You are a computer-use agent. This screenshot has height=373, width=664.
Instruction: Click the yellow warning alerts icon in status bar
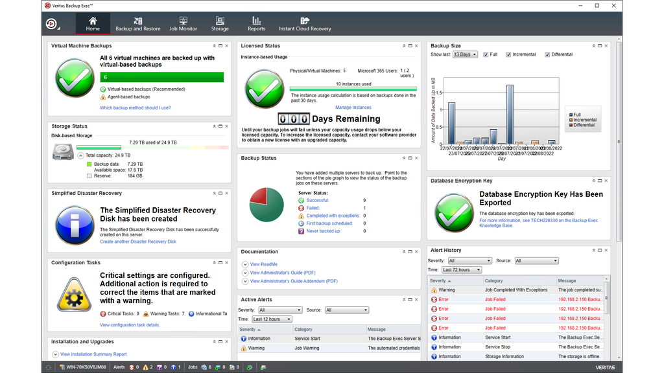pos(145,367)
